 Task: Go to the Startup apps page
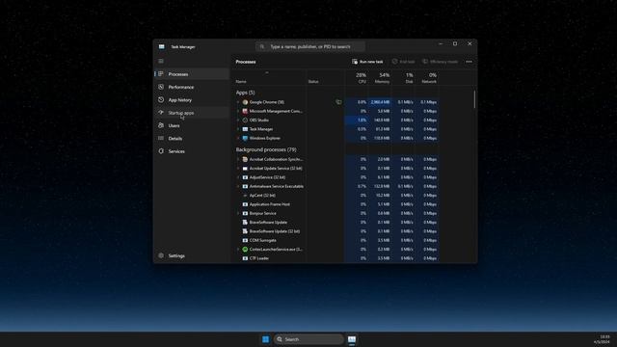[x=192, y=113]
